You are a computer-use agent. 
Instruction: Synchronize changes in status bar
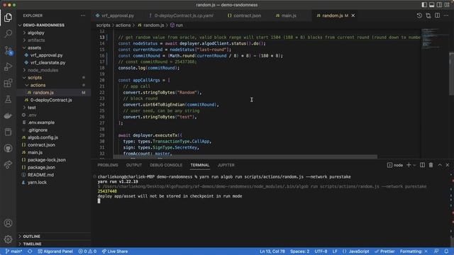(x=30, y=251)
